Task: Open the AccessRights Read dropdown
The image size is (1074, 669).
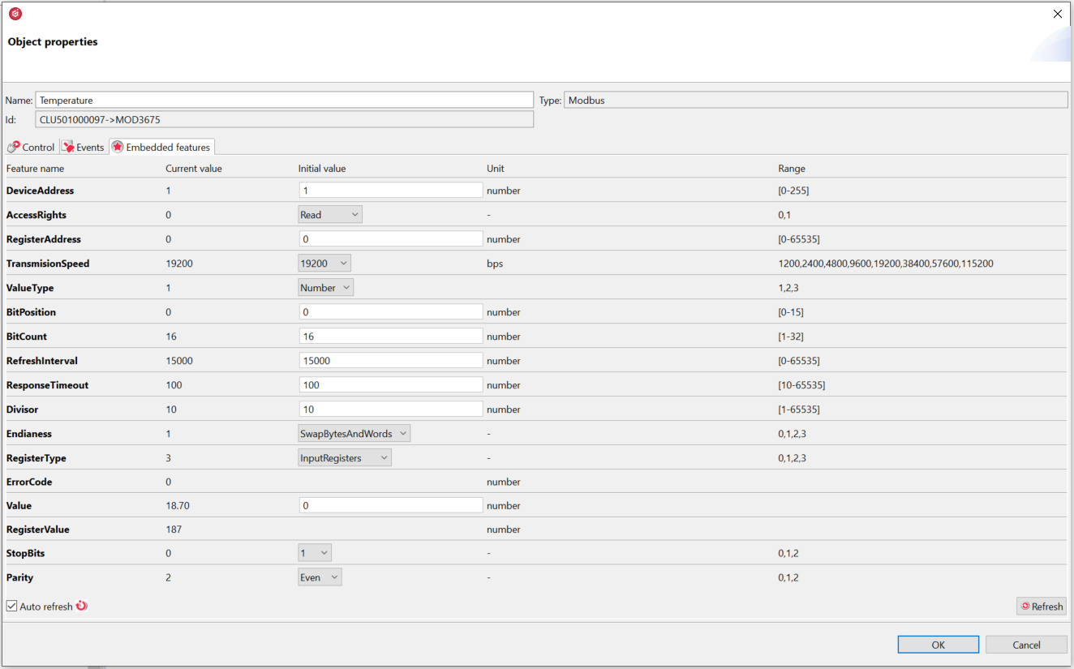Action: point(330,215)
